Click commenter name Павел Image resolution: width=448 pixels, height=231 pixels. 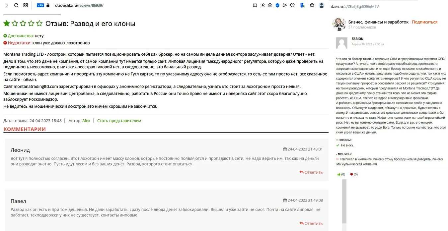(18, 201)
